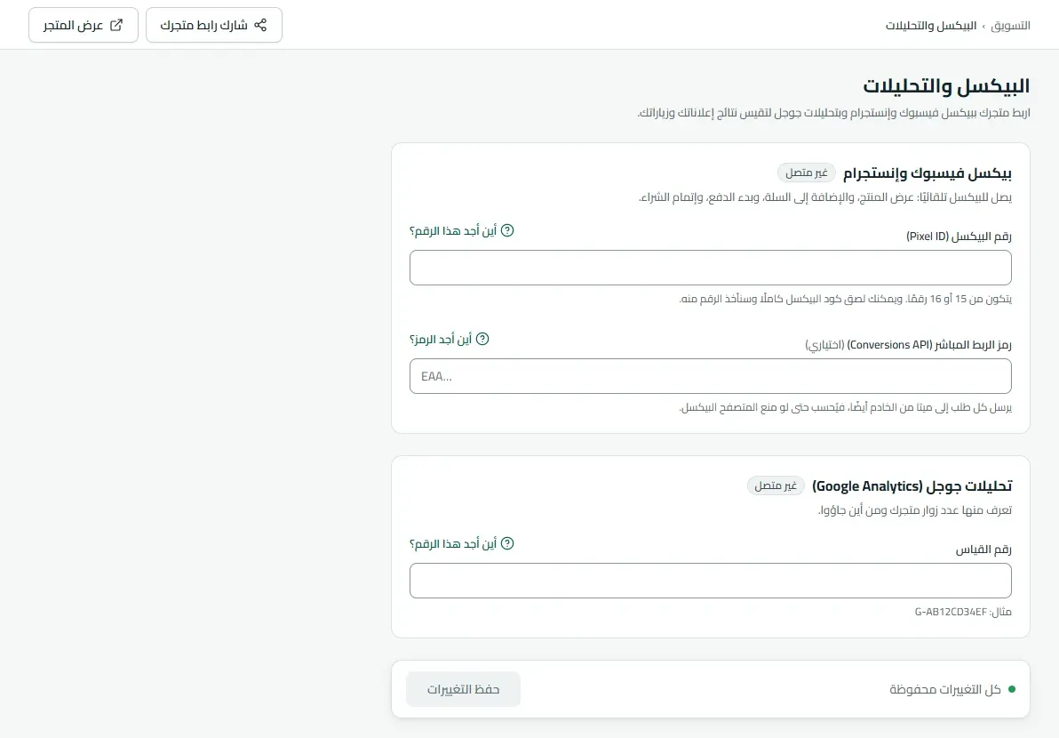Click the subtitle اربط متجرك ببيكسل فيسبوك
This screenshot has height=738, width=1059.
(x=834, y=113)
